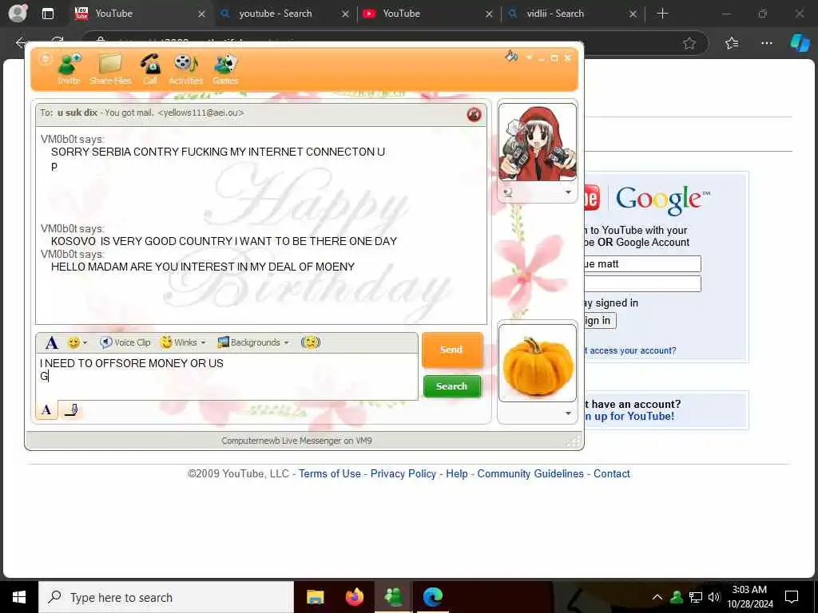
Task: Click your pumpkin display picture
Action: click(538, 363)
